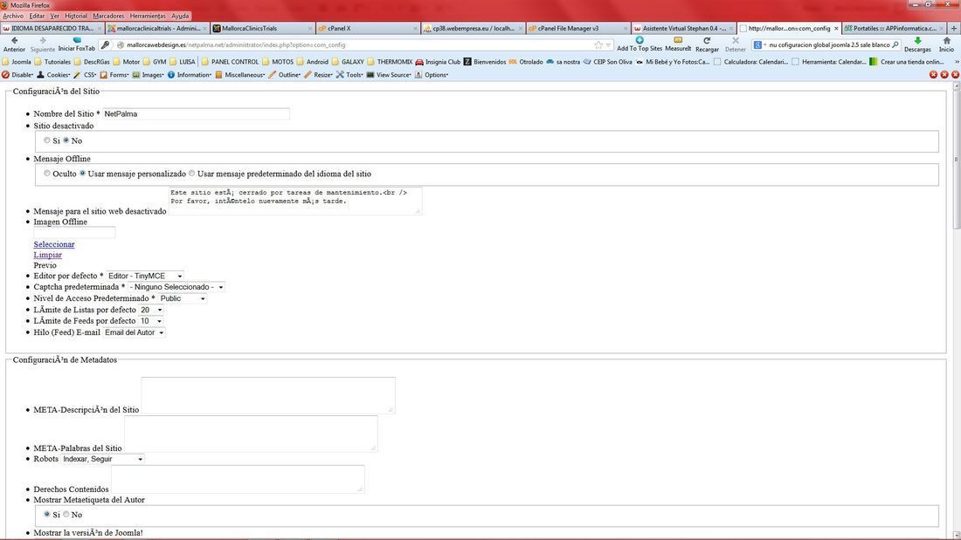Viewport: 961px width, 540px height.
Task: Open a new tab with the plus button
Action: click(x=954, y=28)
